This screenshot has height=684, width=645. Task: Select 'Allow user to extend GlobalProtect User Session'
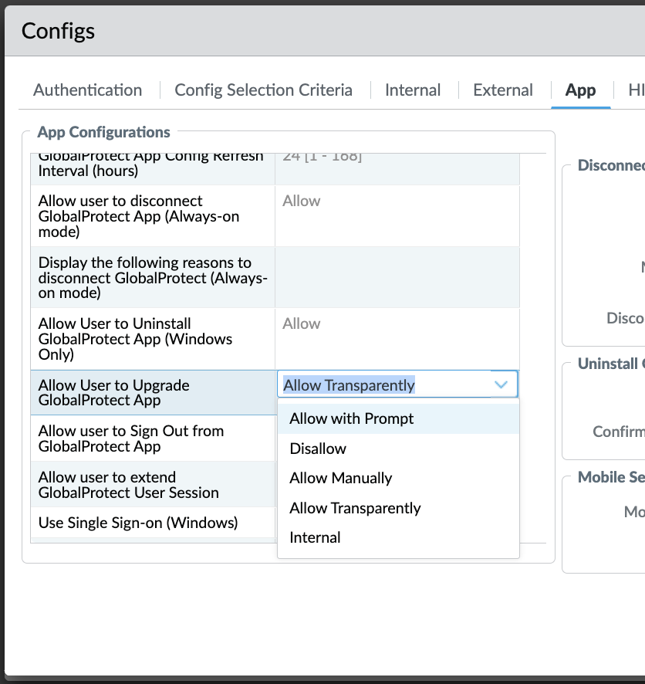pos(153,485)
